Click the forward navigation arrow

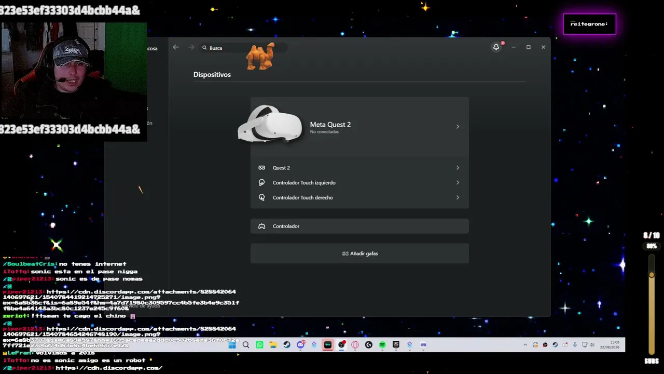tap(191, 47)
